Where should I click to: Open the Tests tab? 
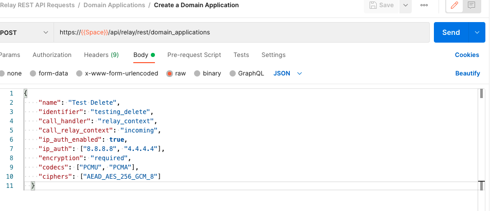click(x=241, y=55)
